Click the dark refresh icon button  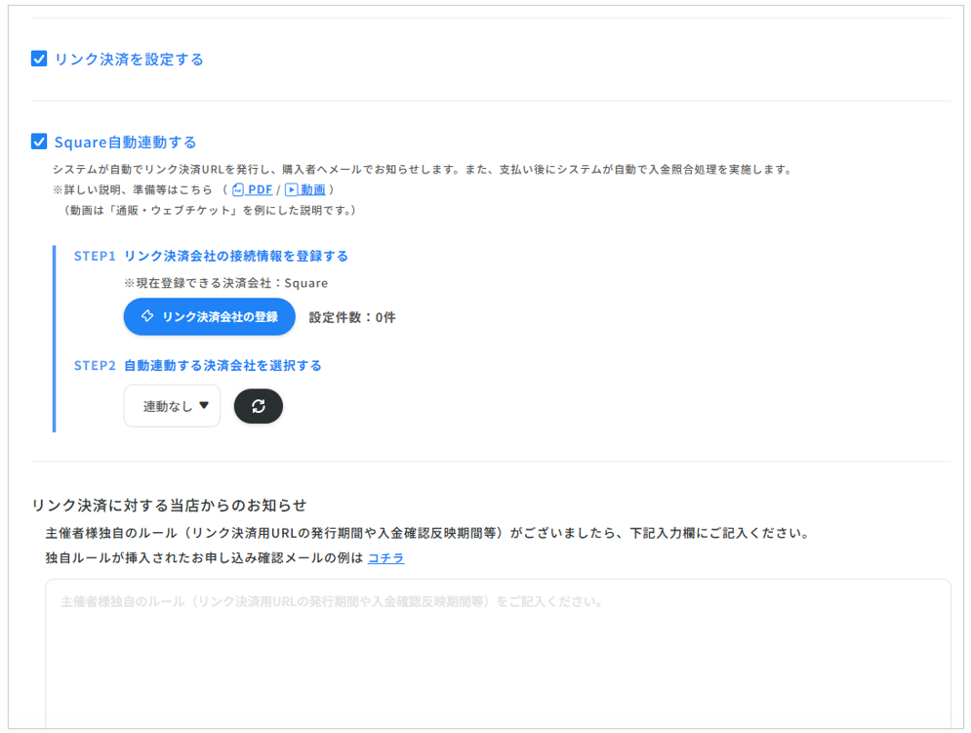(x=259, y=406)
